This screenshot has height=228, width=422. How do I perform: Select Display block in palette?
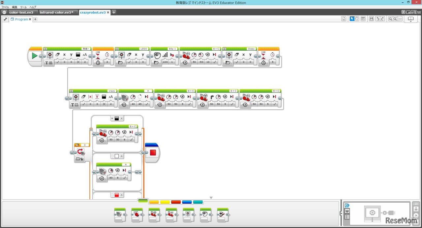coord(188,215)
